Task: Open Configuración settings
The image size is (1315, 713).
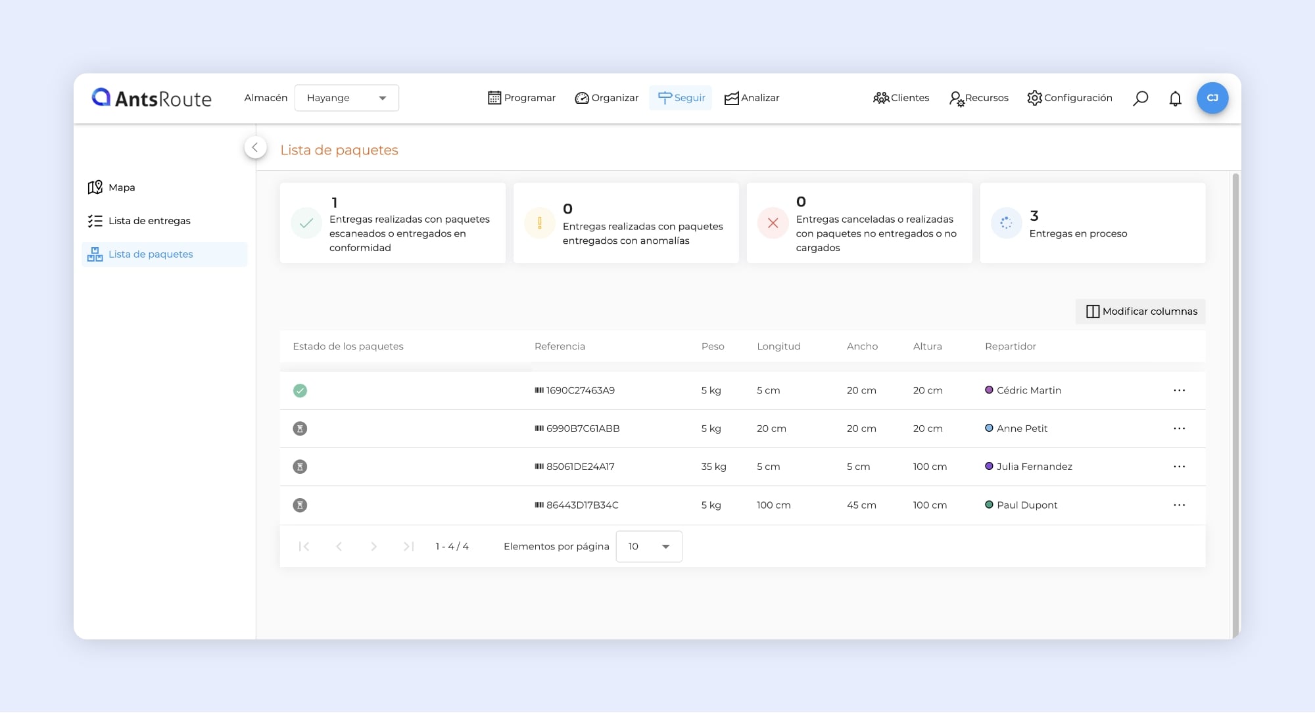Action: pyautogui.click(x=1070, y=98)
